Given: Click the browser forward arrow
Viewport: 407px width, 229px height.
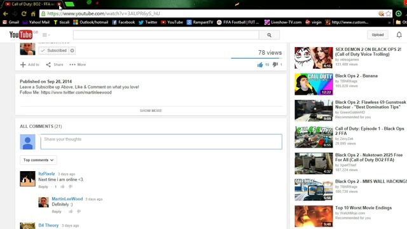Looking at the screenshot, I should [15, 14].
